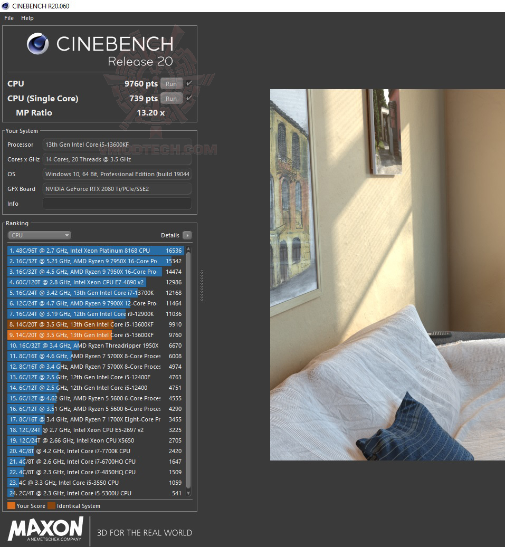This screenshot has width=505, height=547.
Task: Click the 739 pts single core score
Action: tap(144, 99)
